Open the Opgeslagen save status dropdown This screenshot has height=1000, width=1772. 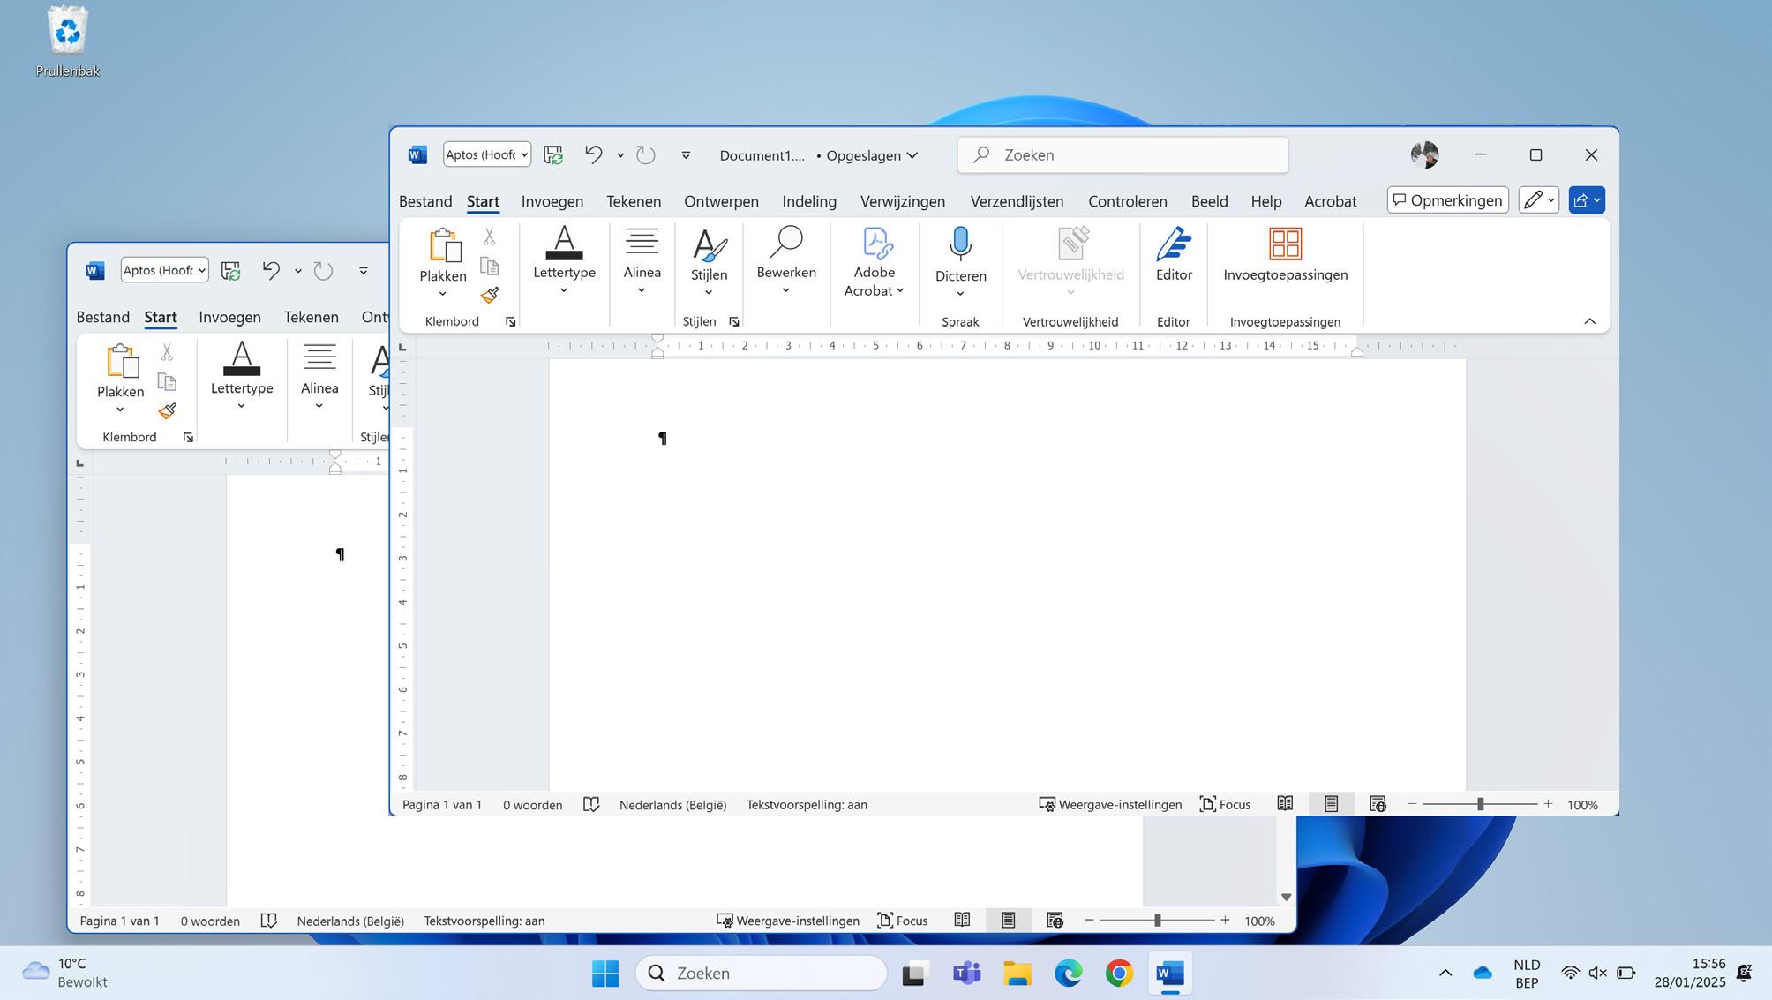871,155
